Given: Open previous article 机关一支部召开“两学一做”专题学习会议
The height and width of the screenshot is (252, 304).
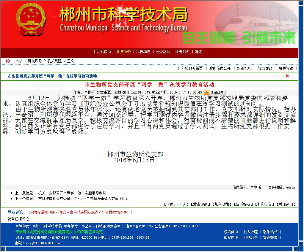Looking at the screenshot, I should (72, 193).
